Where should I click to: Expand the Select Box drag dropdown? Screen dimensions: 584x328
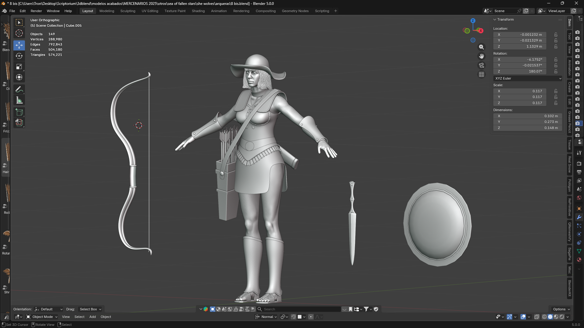click(90, 309)
